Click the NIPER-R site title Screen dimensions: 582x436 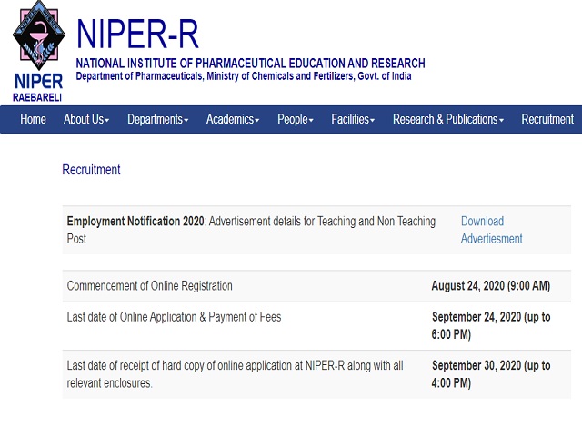click(137, 35)
